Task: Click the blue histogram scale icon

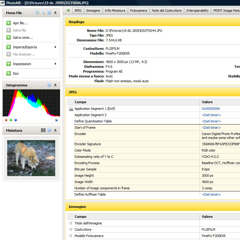Action: (x=56, y=120)
